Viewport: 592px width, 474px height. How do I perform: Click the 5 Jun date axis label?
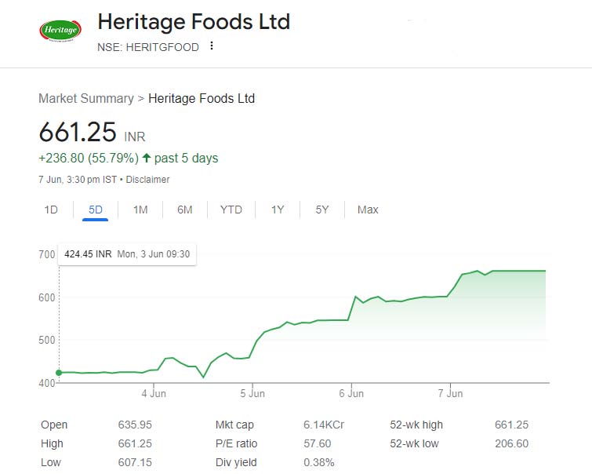252,392
